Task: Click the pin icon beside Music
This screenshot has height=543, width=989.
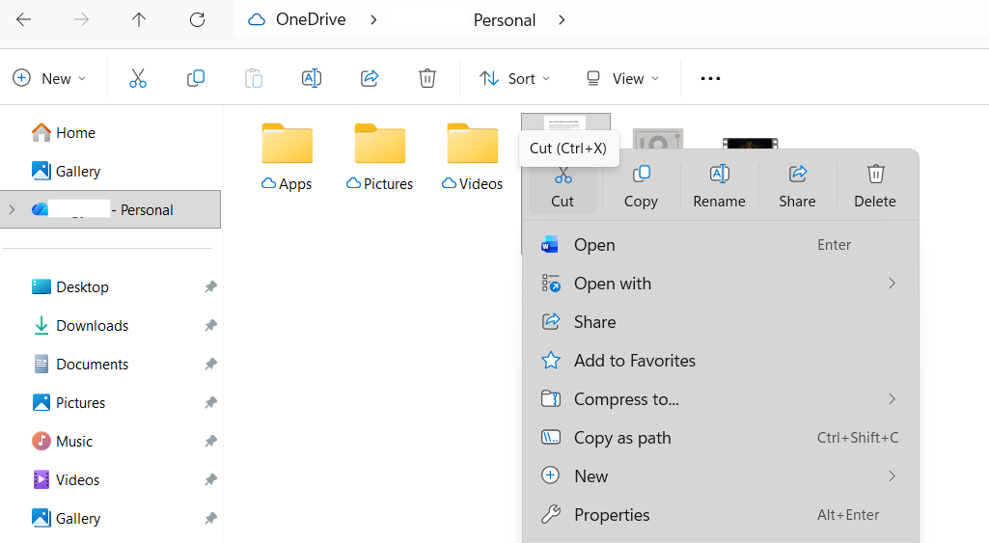Action: [210, 441]
